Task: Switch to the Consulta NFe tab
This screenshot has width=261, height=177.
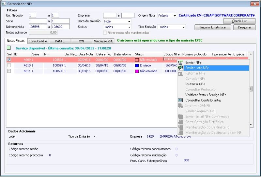Action: click(38, 41)
